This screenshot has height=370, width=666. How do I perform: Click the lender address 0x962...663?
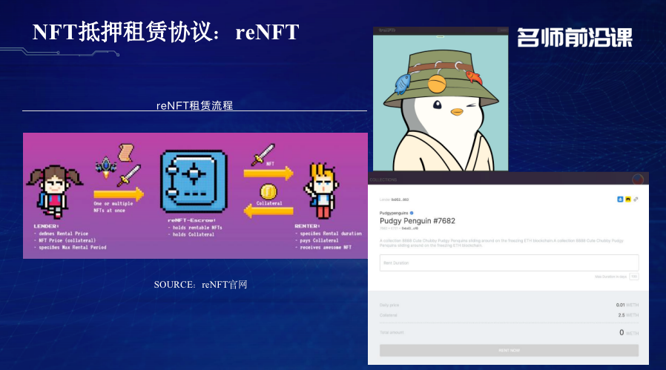[x=400, y=199]
